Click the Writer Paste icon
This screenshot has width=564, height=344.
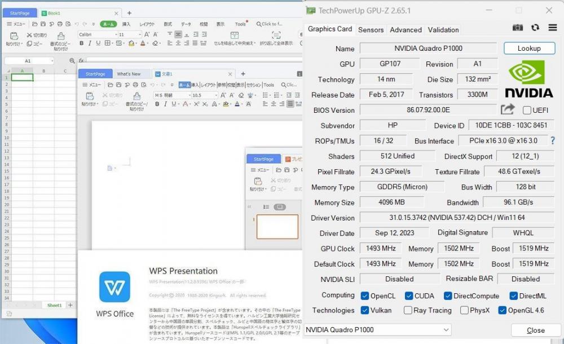[x=90, y=96]
